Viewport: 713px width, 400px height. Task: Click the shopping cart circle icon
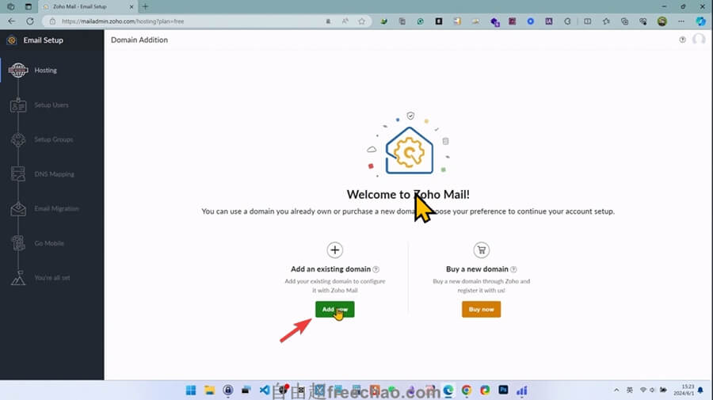481,250
